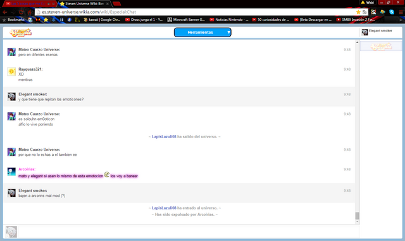Viewport: 405px width, 241px height.
Task: Open the 'kawaii | Google Chr...' bookmark
Action: [102, 20]
